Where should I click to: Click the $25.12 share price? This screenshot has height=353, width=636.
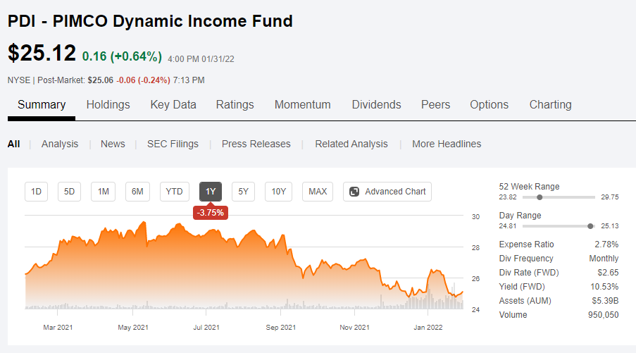point(42,53)
